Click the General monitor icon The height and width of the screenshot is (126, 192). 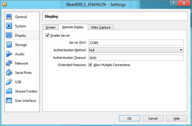coord(9,17)
